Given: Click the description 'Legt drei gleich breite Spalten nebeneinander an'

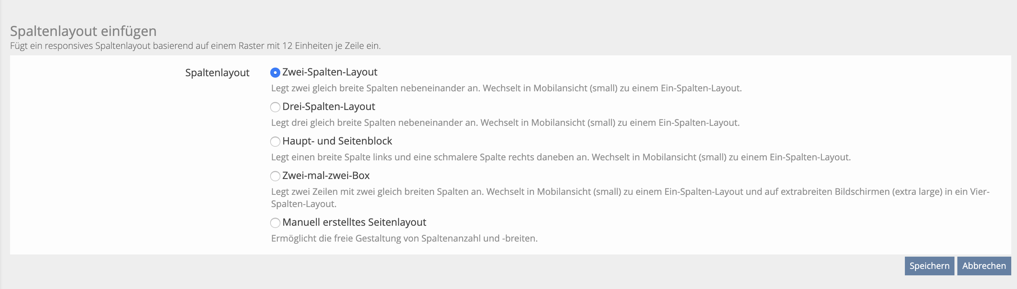Looking at the screenshot, I should (505, 123).
